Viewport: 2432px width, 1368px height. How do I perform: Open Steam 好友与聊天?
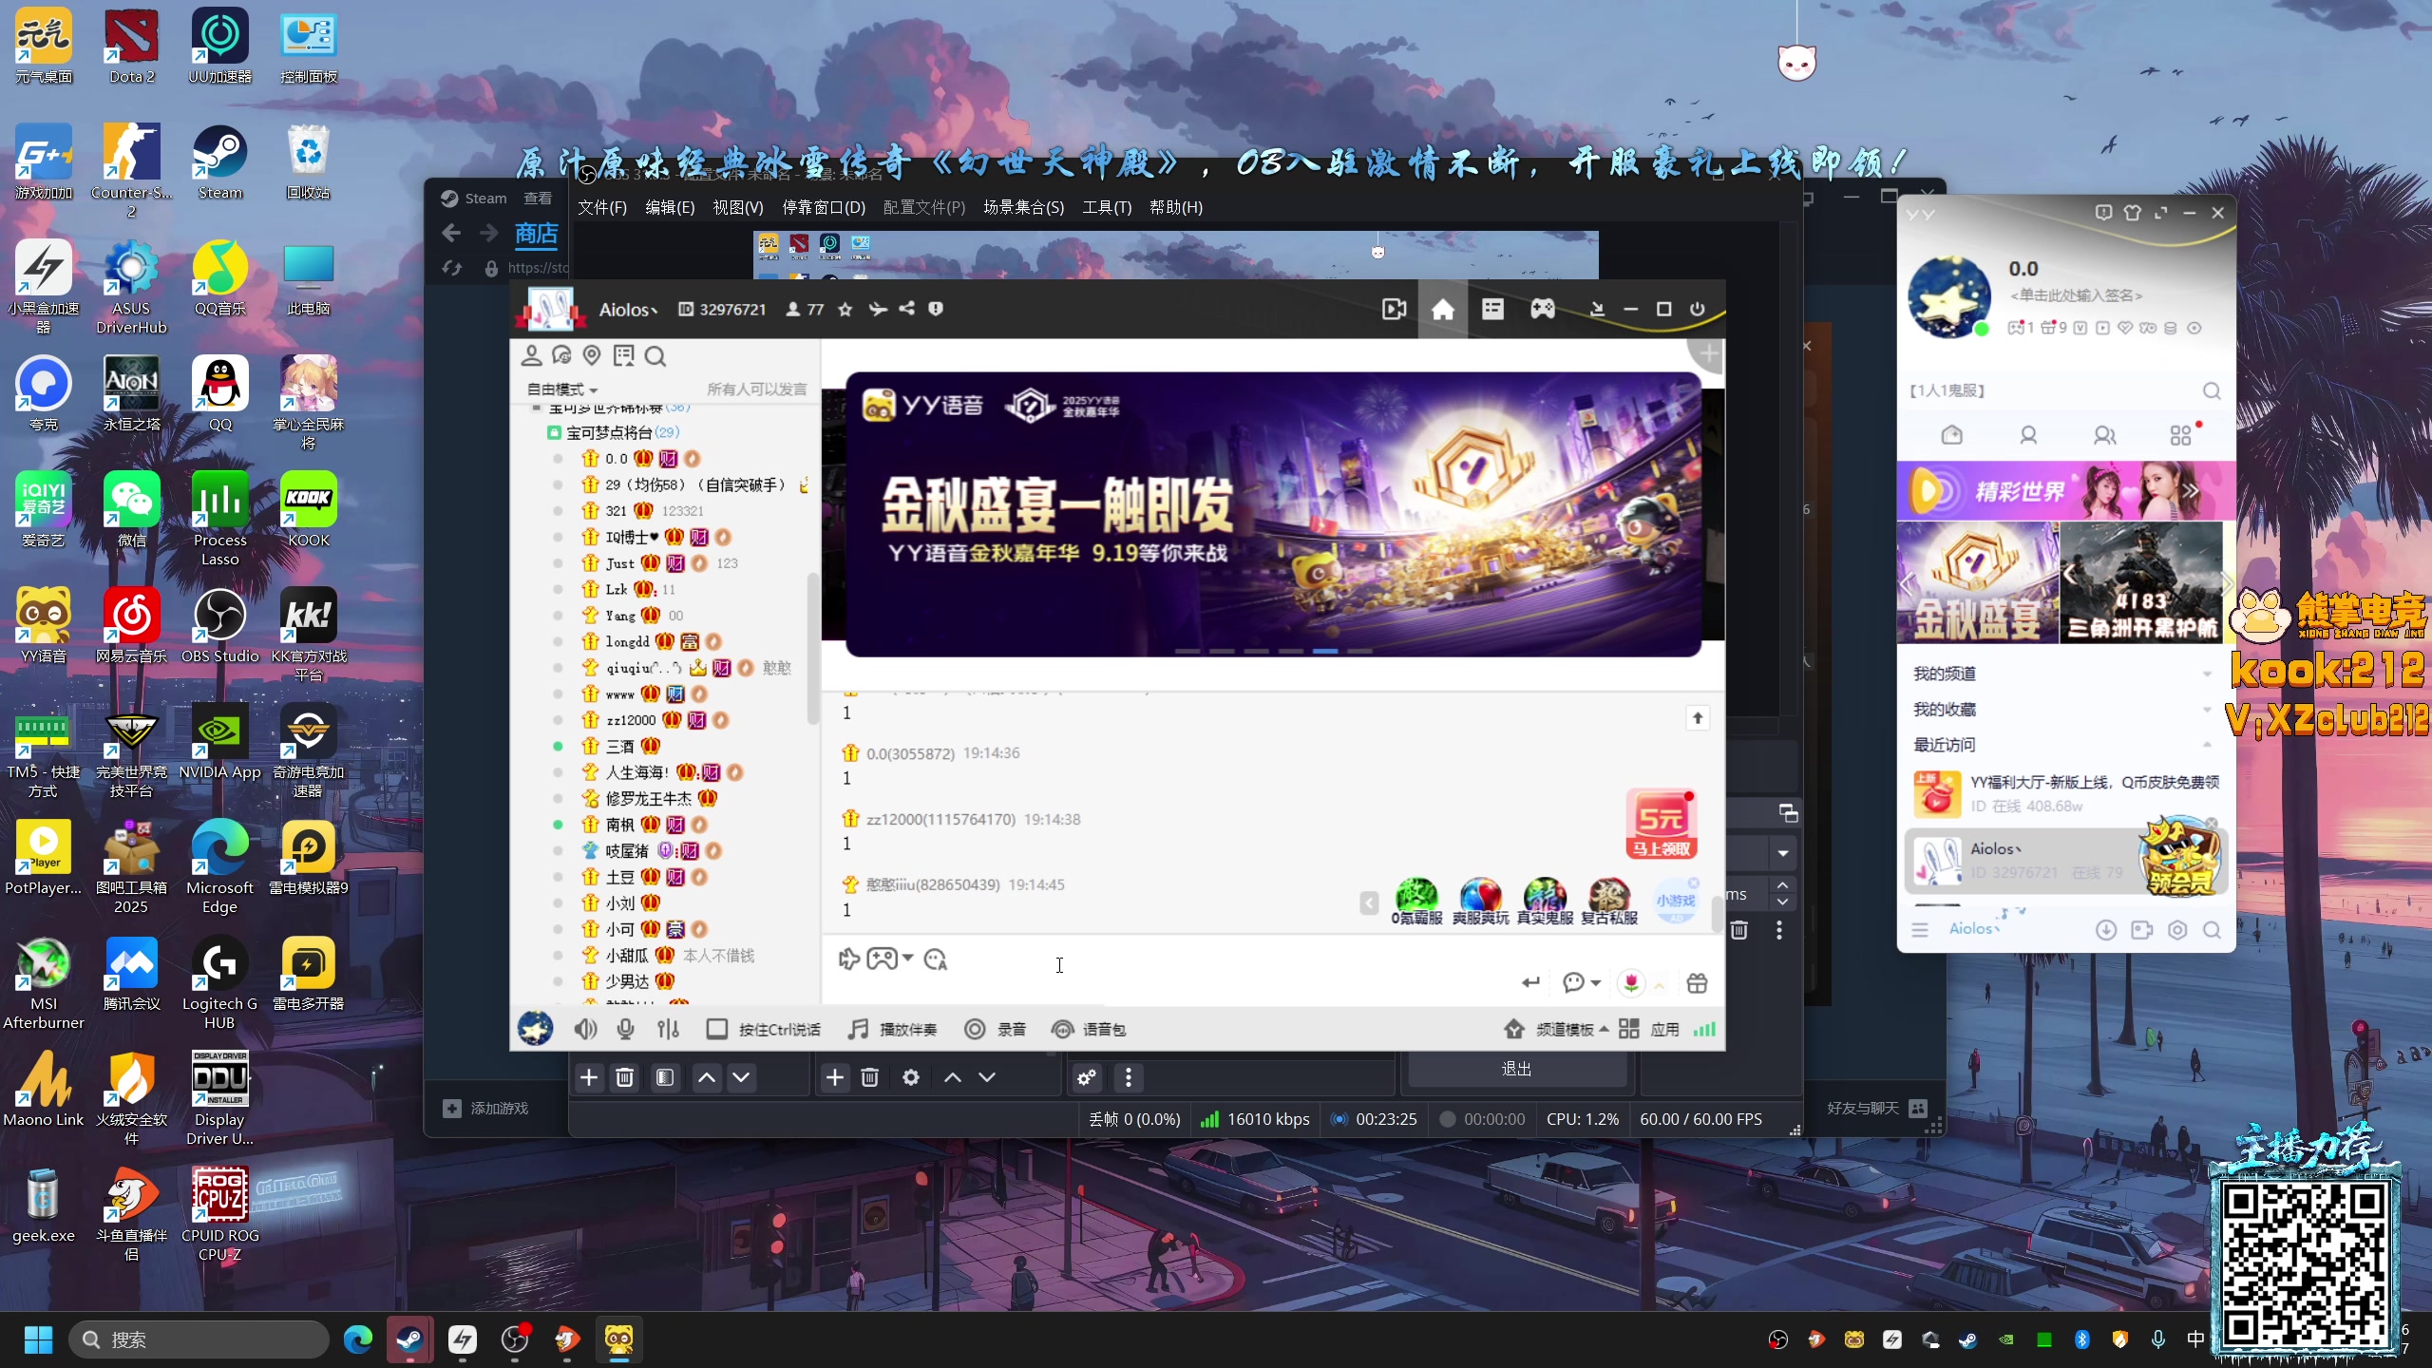coord(1876,1109)
